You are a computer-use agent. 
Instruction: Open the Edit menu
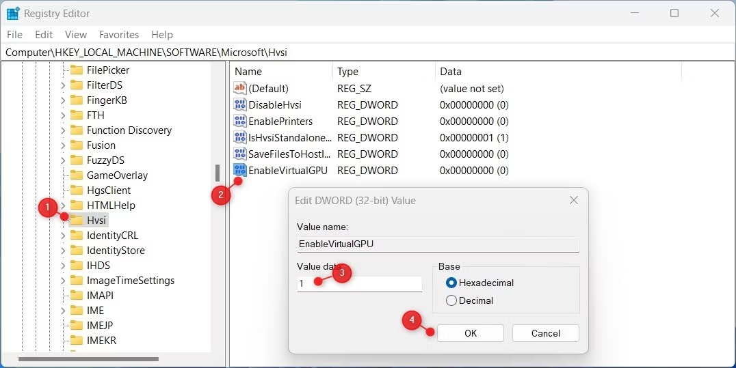[x=44, y=35]
